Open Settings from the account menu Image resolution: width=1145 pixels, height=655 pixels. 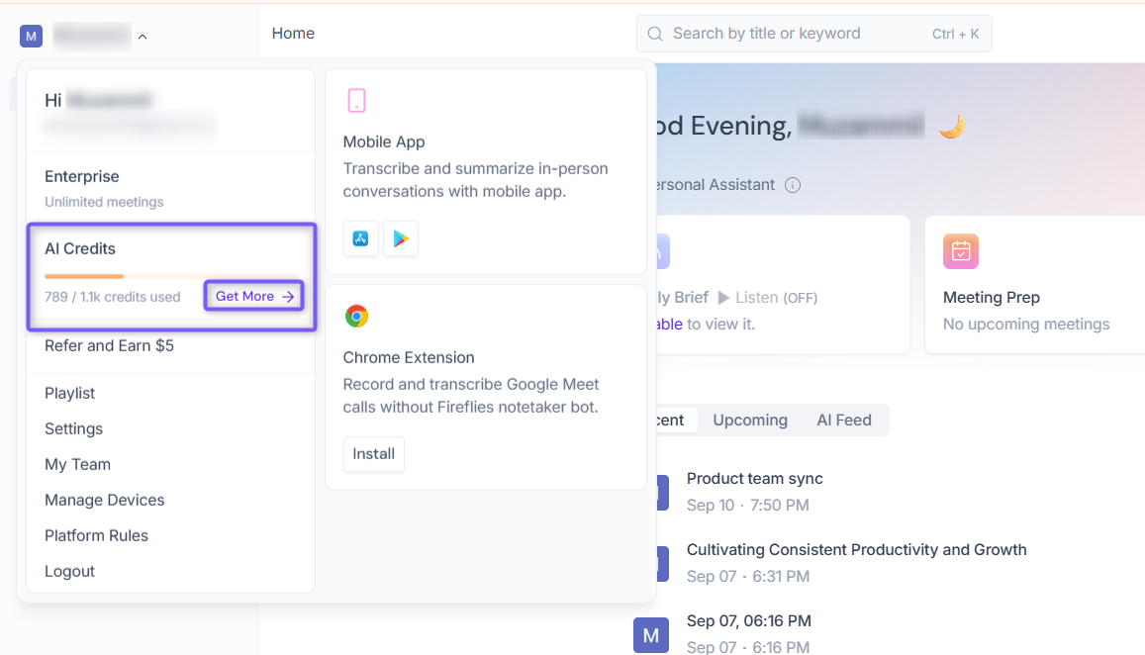coord(74,428)
